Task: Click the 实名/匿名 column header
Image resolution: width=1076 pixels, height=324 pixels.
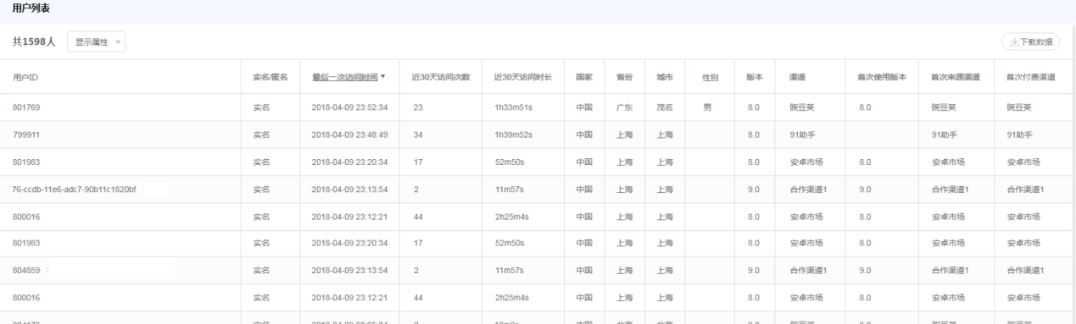Action: [270, 77]
